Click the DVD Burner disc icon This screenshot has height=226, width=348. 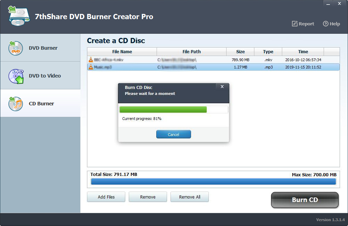(x=16, y=48)
